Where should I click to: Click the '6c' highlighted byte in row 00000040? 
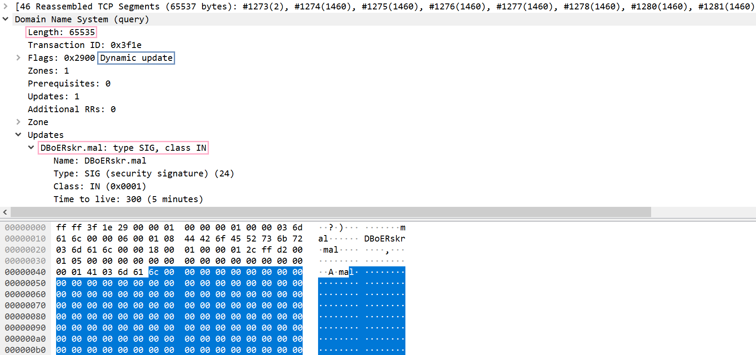click(154, 272)
